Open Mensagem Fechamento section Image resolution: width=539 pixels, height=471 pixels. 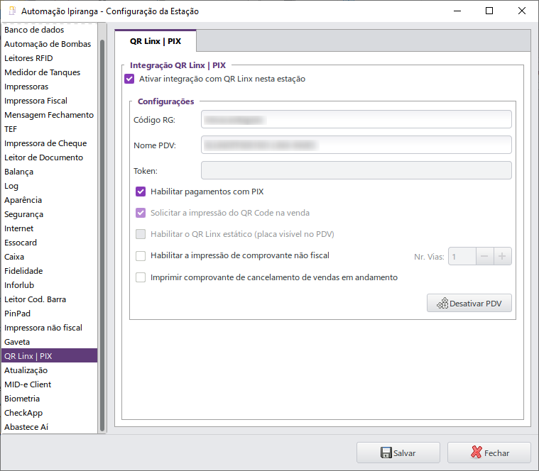(x=49, y=115)
